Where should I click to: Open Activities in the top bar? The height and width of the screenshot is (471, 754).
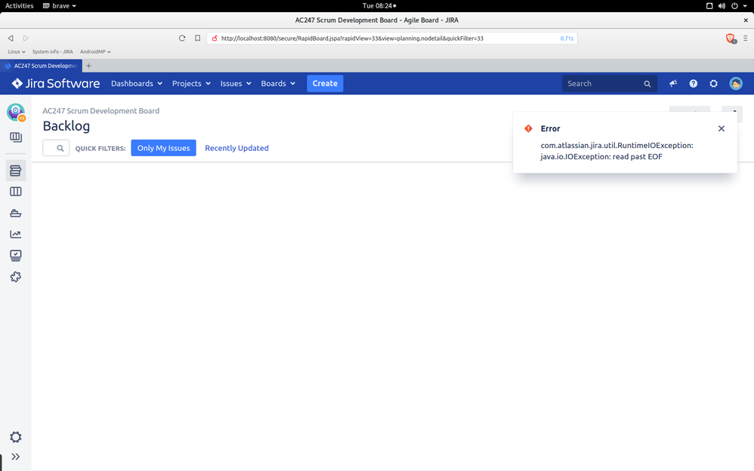coord(19,5)
